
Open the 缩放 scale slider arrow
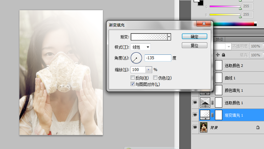point(148,70)
